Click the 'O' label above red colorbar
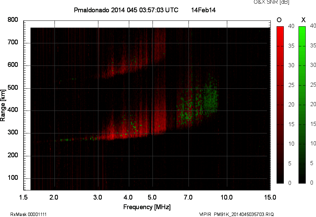 279,20
